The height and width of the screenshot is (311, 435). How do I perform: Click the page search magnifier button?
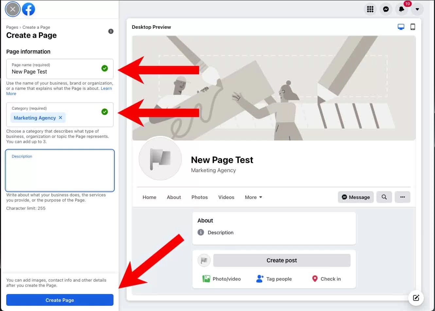tap(384, 197)
